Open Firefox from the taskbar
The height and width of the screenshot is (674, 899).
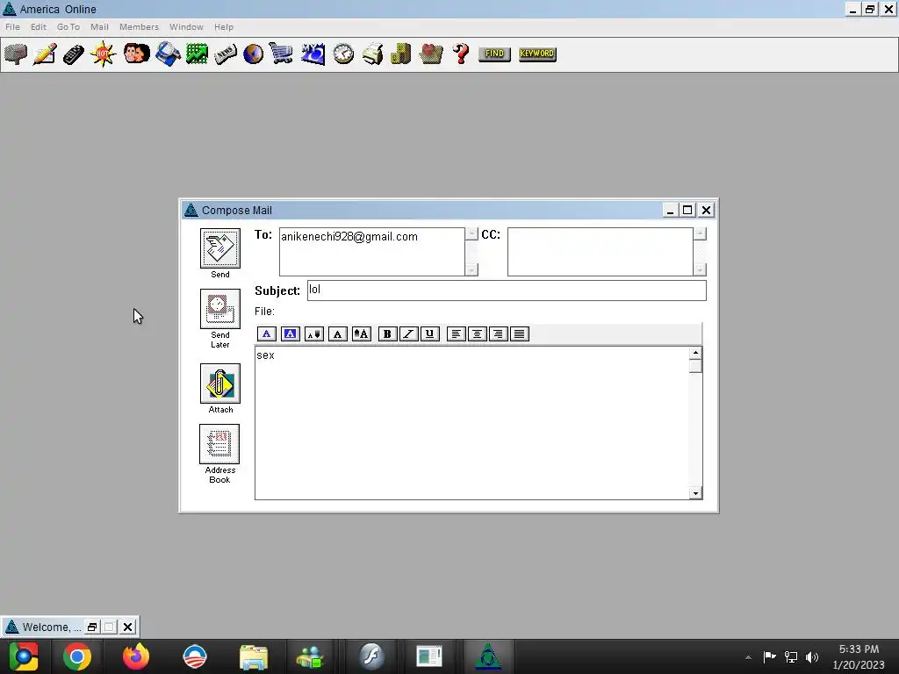click(x=136, y=656)
